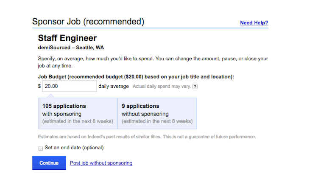This screenshot has height=182, width=318.
Task: Select the 9 applications without sponsoring box
Action: point(157,113)
